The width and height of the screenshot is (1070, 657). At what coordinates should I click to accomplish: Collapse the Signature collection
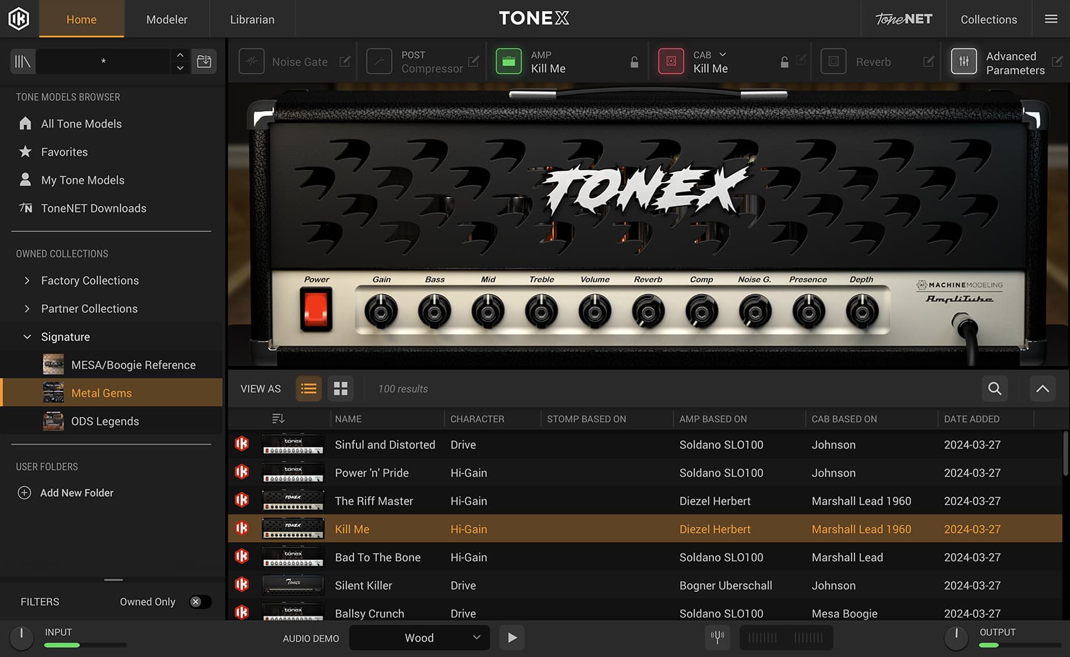(x=27, y=336)
